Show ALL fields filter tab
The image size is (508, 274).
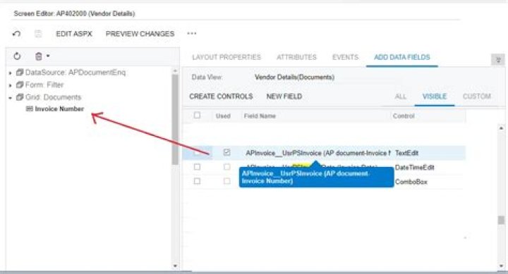[401, 96]
